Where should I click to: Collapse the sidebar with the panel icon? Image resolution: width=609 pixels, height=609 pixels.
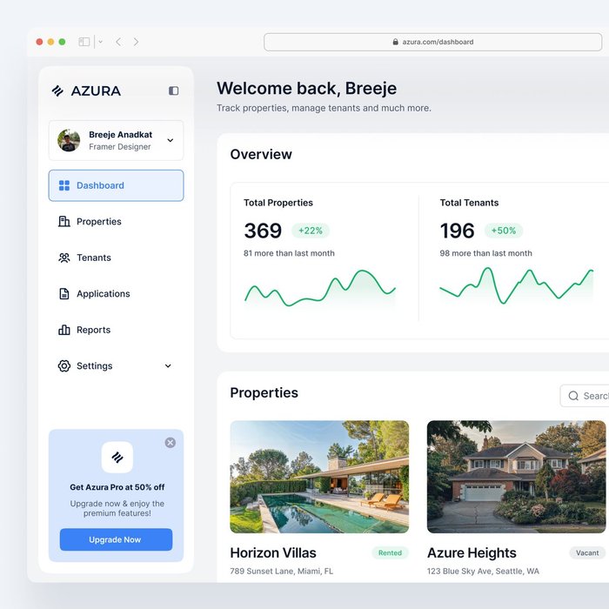click(x=173, y=90)
